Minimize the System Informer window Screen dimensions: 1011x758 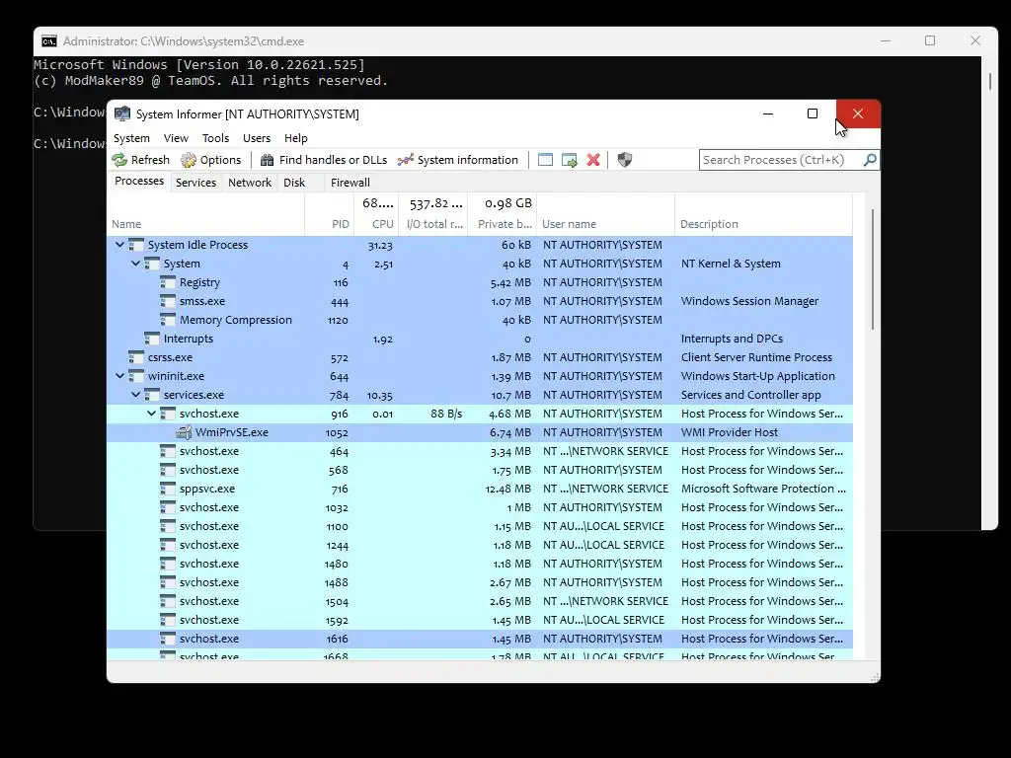click(x=768, y=114)
